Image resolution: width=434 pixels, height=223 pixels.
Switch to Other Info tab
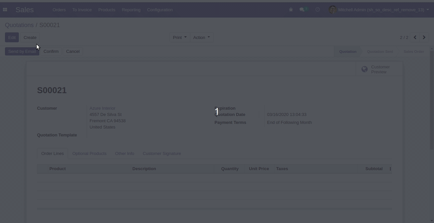coord(125,153)
